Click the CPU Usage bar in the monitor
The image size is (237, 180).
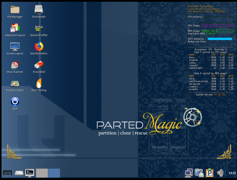(x=219, y=26)
